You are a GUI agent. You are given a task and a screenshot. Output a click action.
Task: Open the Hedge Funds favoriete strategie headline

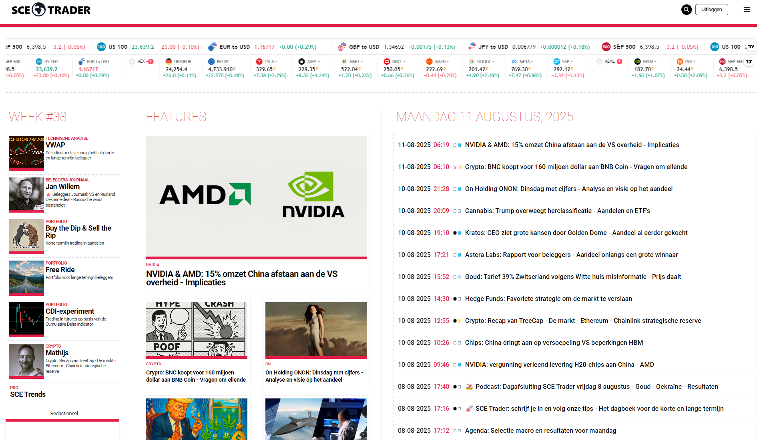pos(548,299)
